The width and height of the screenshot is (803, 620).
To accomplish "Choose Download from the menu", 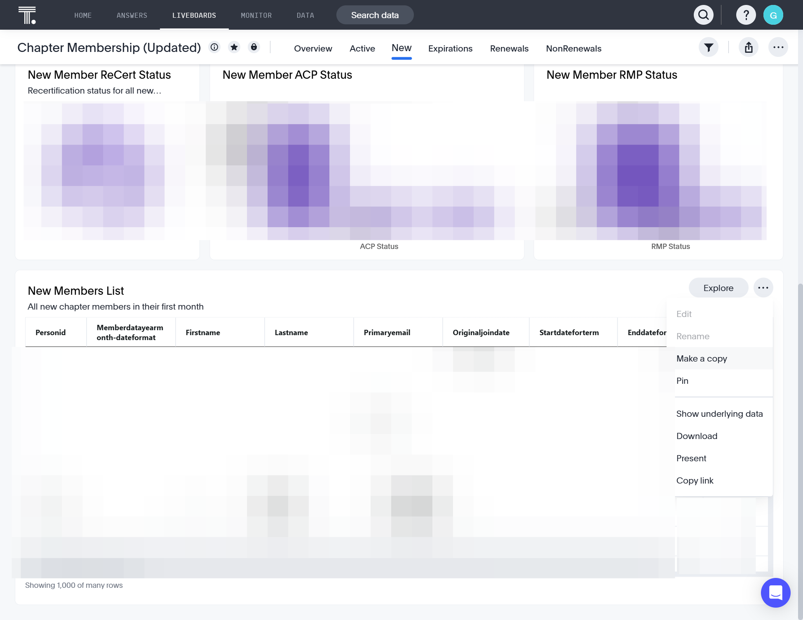I will 720,436.
